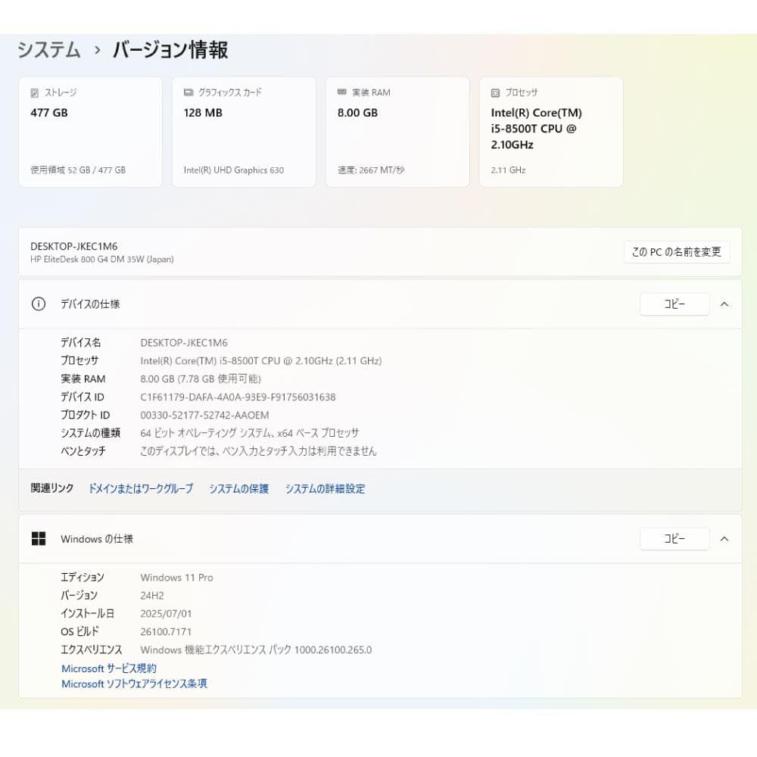757x757 pixels.
Task: Copy the device specifications with コピー
Action: coord(674,304)
